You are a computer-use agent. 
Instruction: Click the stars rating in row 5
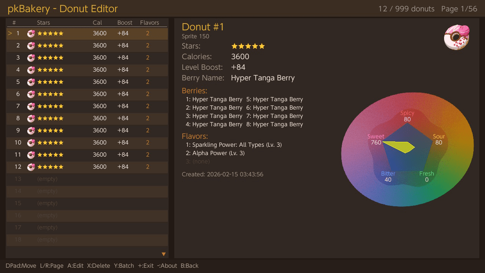click(x=50, y=82)
